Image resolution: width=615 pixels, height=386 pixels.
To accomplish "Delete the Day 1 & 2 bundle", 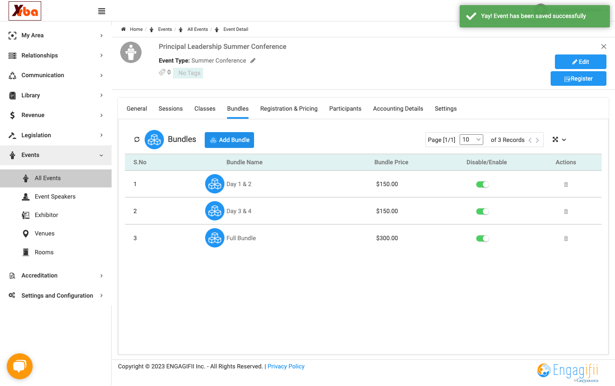I will (566, 184).
